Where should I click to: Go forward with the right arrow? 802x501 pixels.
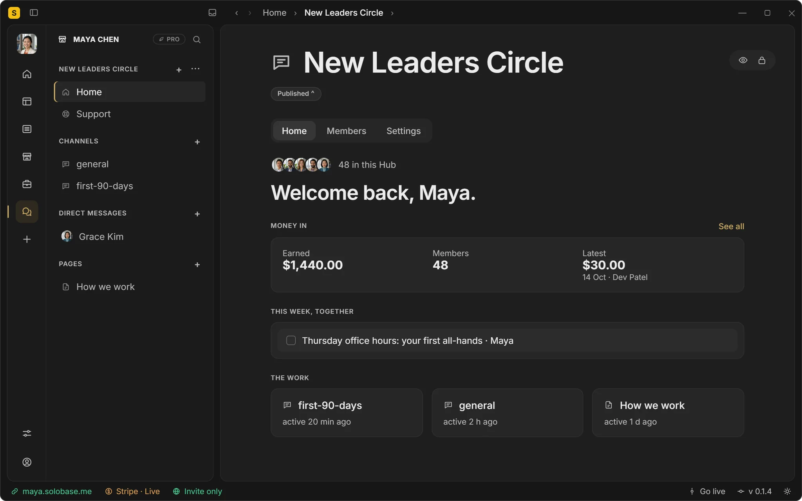point(250,13)
